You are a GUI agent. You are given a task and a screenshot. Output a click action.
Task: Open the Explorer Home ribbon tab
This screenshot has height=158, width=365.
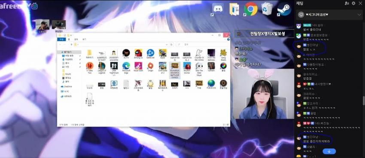69,39
